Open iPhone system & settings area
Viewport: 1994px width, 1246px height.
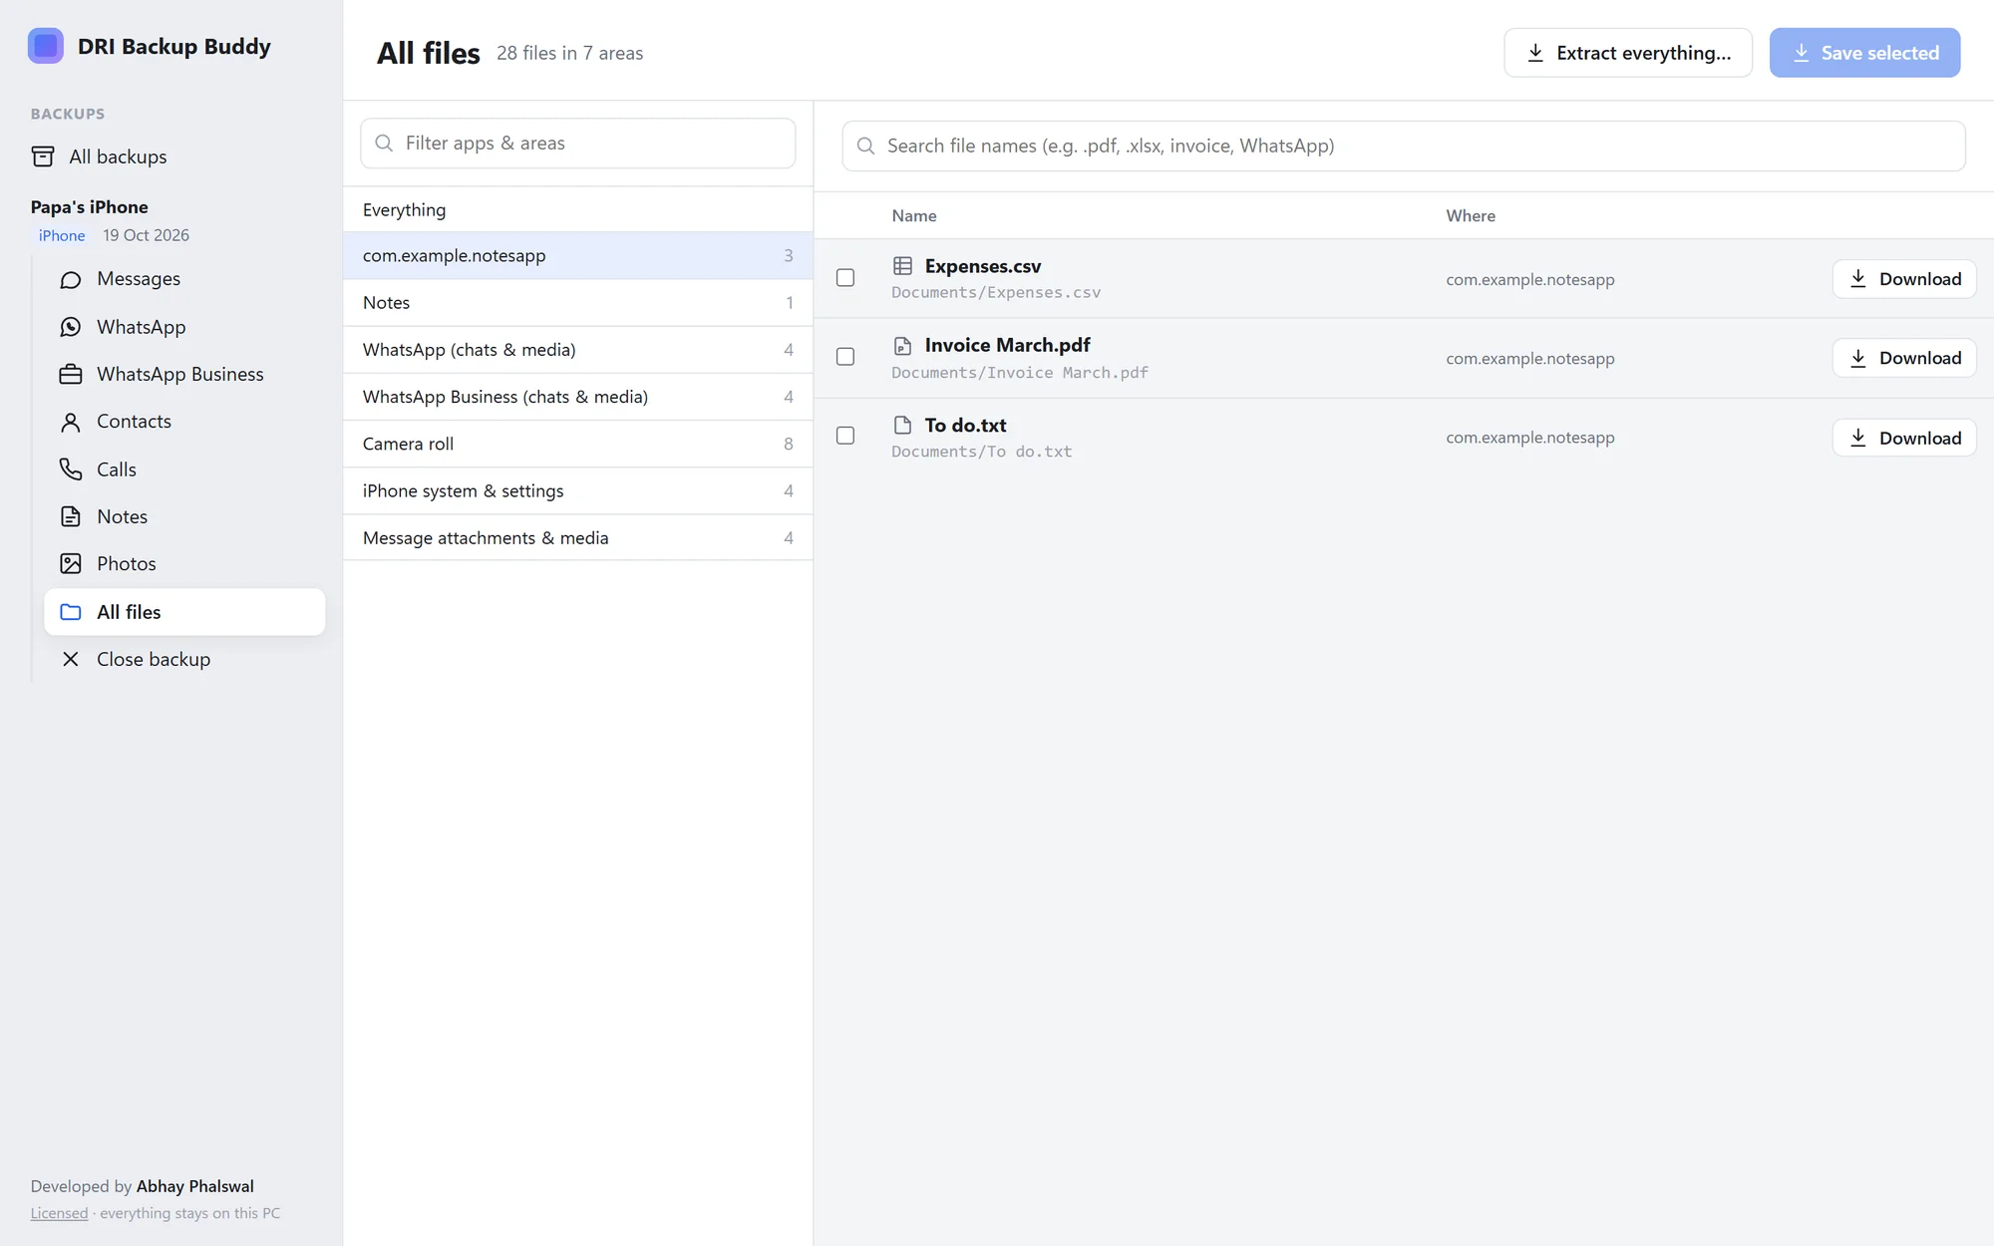[578, 490]
